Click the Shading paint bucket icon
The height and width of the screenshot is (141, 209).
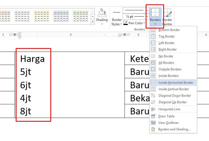102,13
